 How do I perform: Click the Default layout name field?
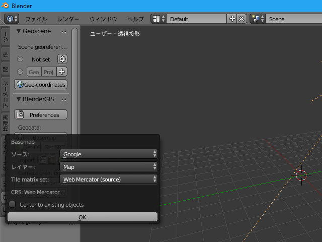[197, 19]
